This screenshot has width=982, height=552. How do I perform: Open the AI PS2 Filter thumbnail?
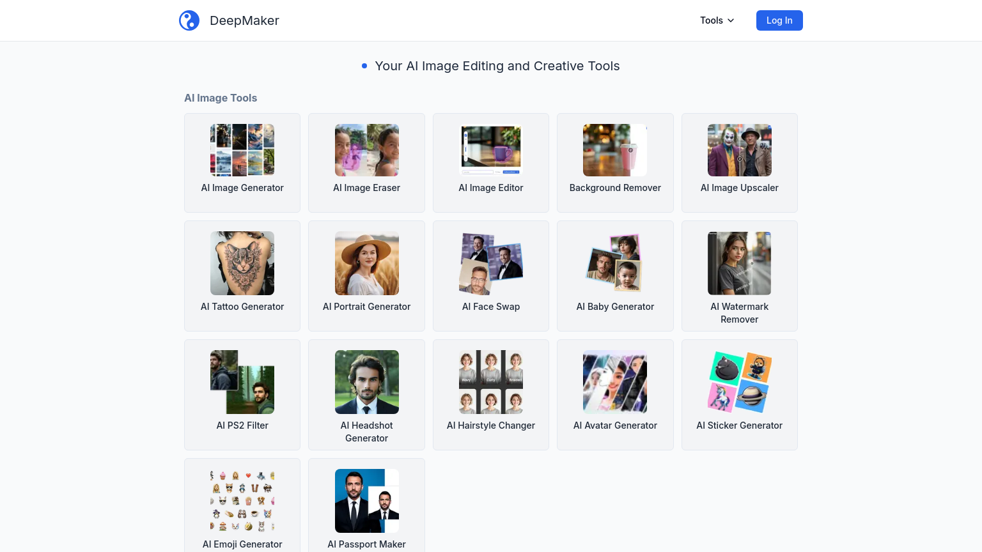[242, 382]
